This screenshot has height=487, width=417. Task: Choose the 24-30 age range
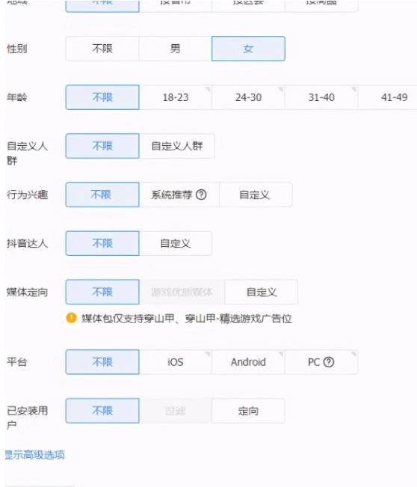[x=248, y=97]
